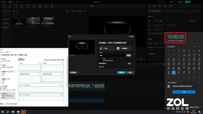Click the info icon beside 分享审阅
203x114 pixels.
pos(78,73)
